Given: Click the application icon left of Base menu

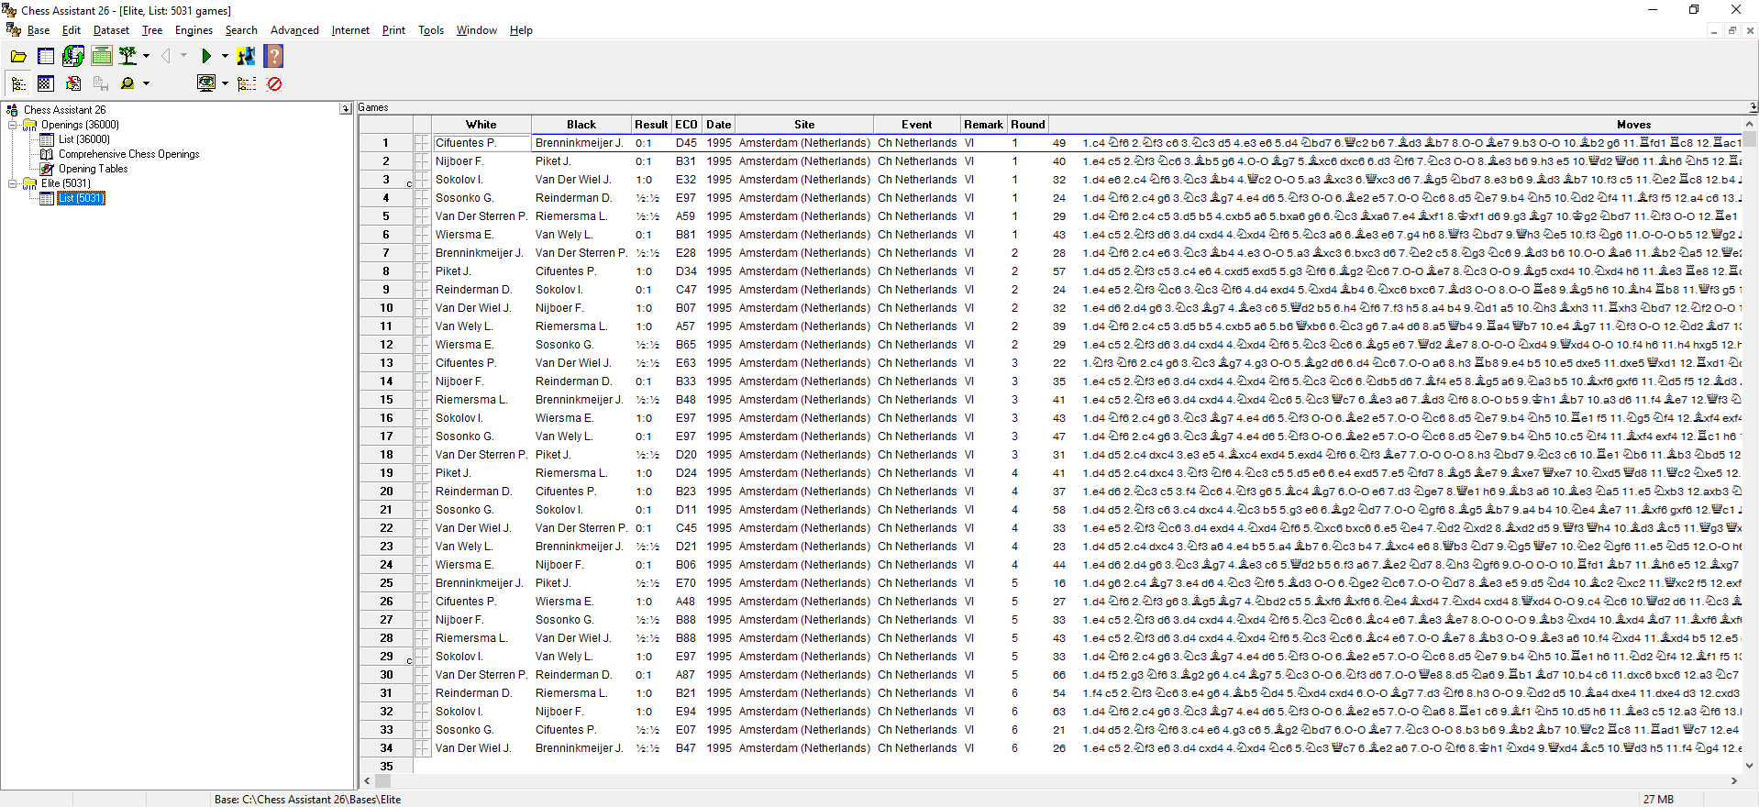Looking at the screenshot, I should coord(14,30).
